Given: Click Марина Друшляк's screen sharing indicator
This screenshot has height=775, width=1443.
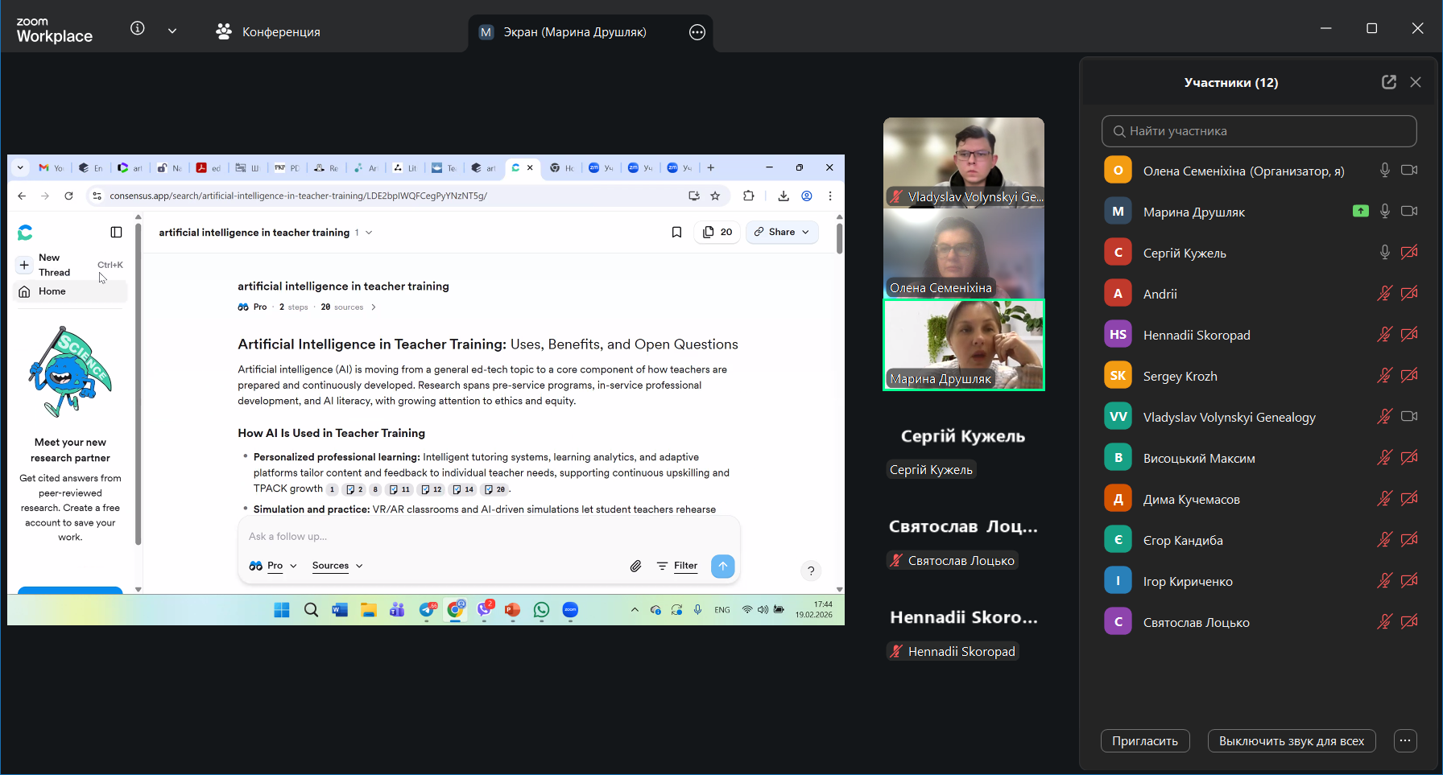Looking at the screenshot, I should tap(1360, 212).
